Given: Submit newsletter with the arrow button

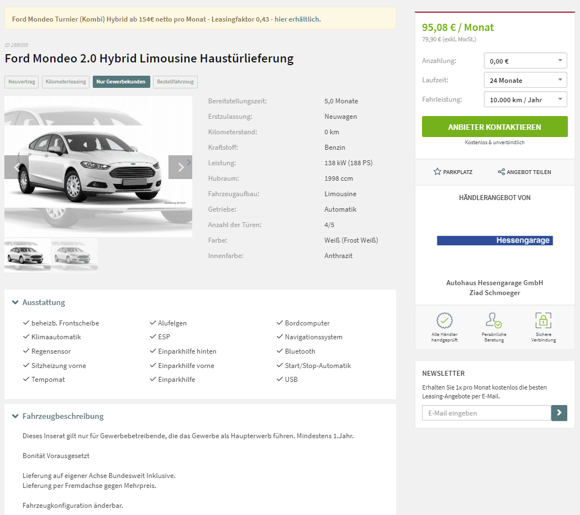Looking at the screenshot, I should (559, 413).
